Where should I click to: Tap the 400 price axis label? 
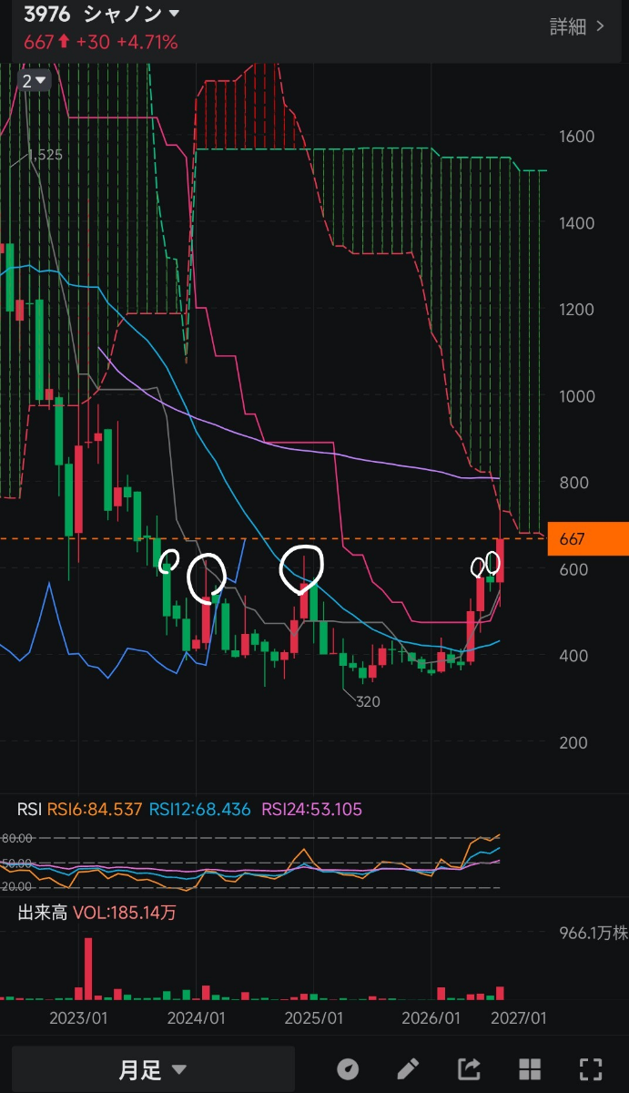[573, 656]
